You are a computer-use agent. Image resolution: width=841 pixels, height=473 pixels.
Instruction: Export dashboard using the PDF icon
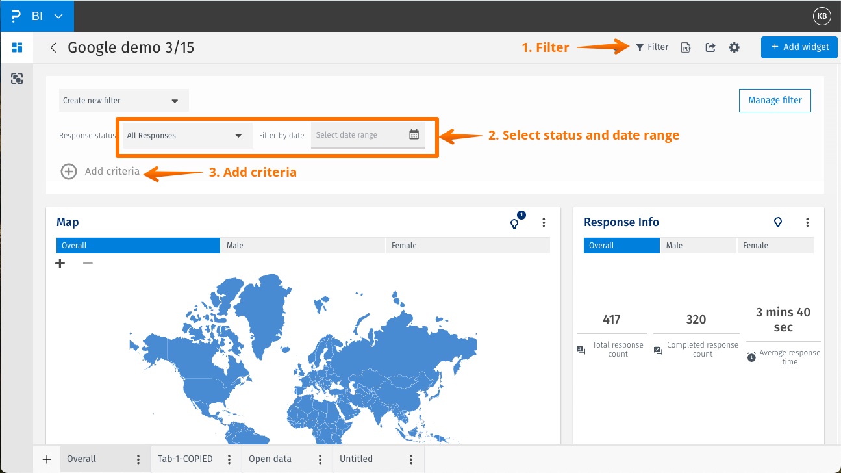686,47
